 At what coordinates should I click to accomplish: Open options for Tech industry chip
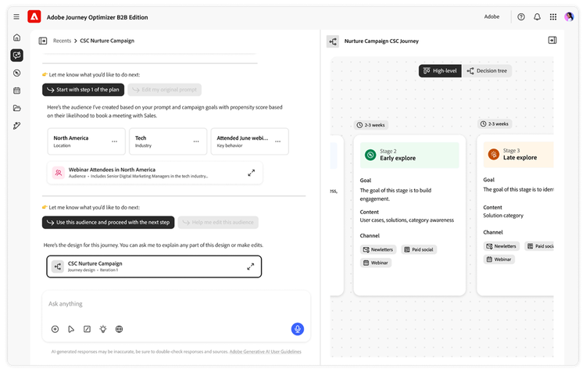pos(196,141)
